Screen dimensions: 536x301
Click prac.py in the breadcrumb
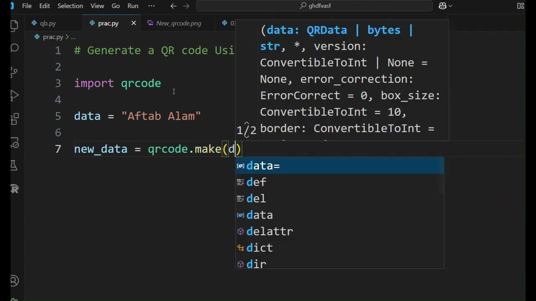(x=53, y=37)
